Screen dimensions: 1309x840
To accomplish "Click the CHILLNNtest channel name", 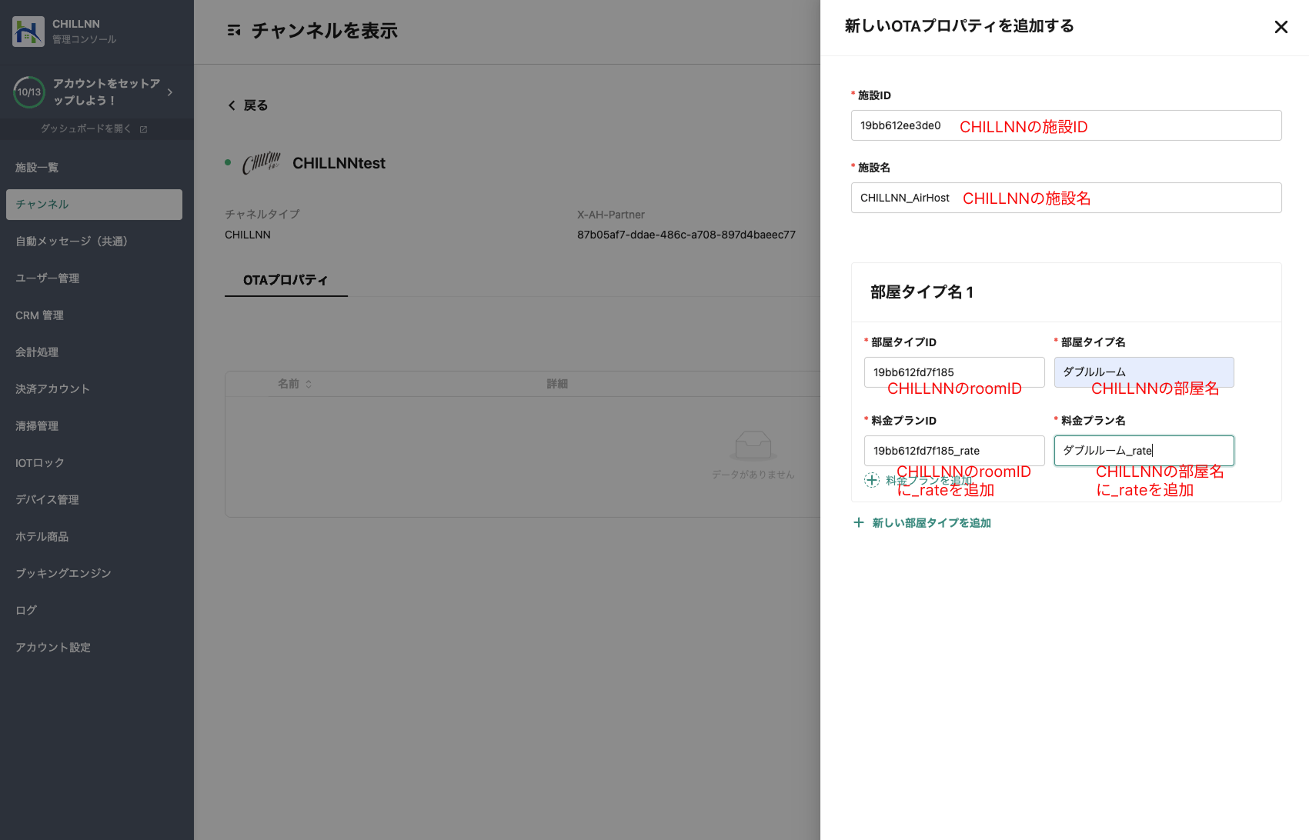I will [x=339, y=163].
